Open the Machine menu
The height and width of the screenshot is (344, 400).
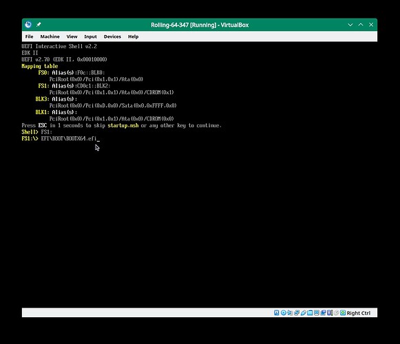[50, 36]
